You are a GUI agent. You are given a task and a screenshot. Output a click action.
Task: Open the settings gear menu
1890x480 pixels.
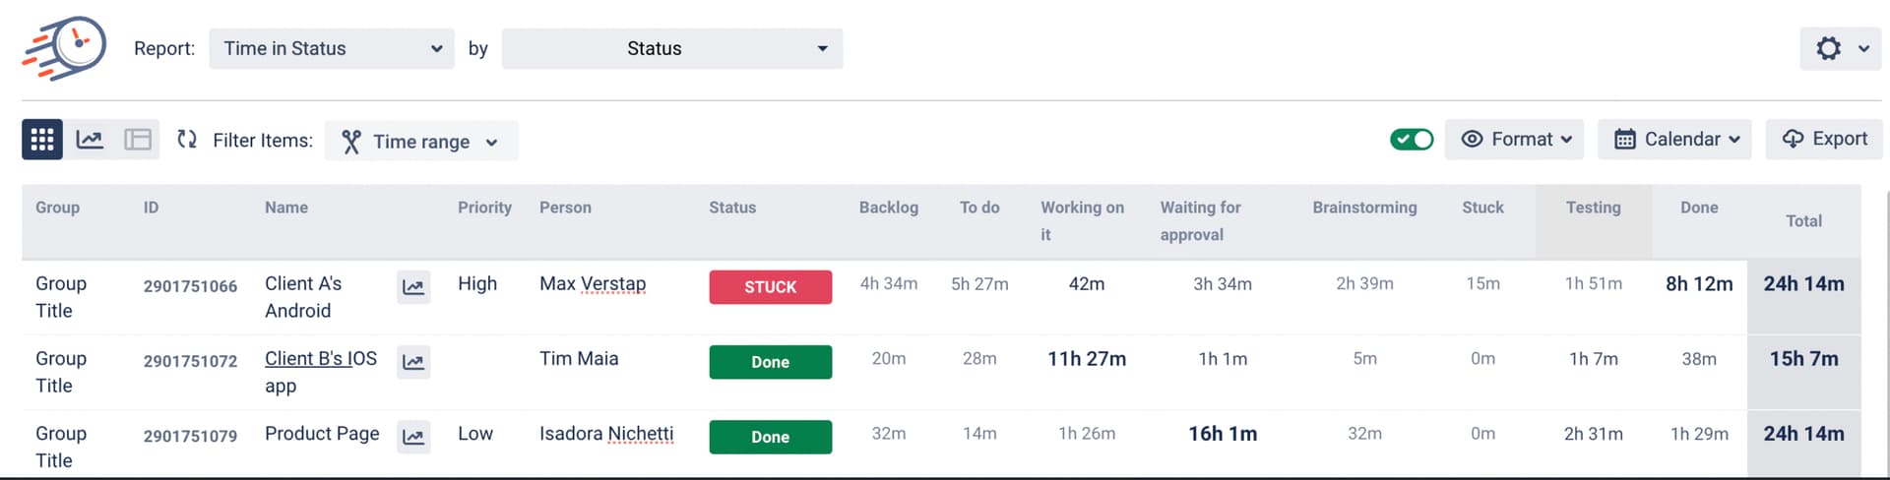[1841, 48]
